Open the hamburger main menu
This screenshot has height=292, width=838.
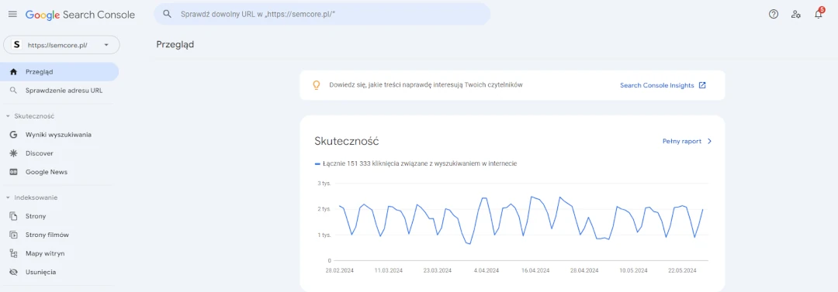coord(12,15)
